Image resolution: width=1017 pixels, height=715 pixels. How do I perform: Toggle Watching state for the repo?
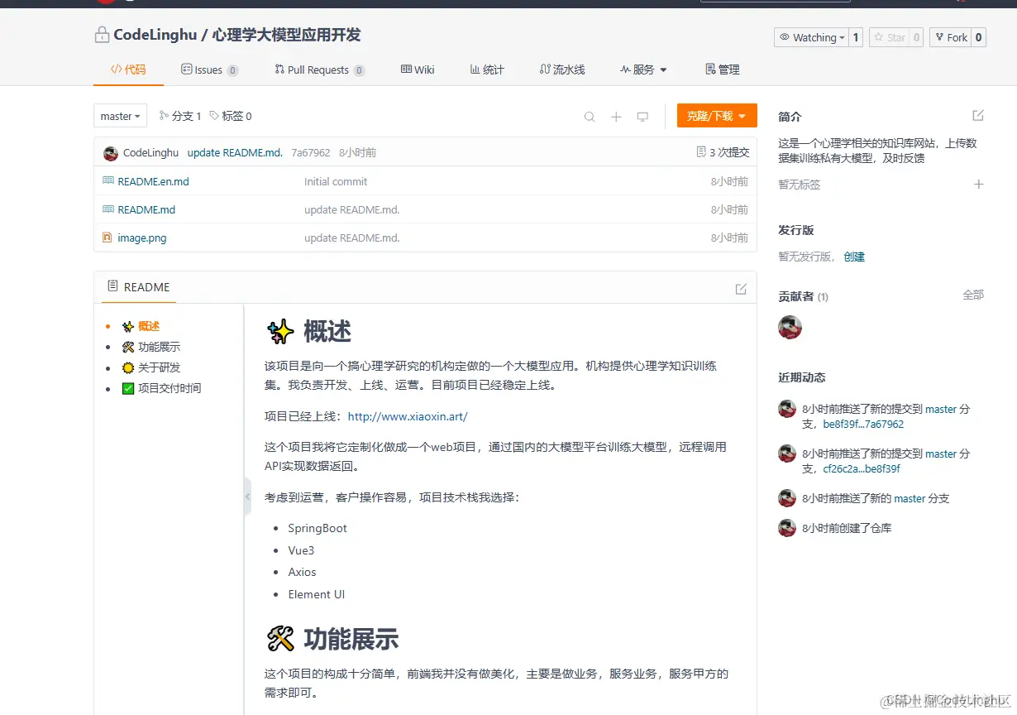point(810,37)
